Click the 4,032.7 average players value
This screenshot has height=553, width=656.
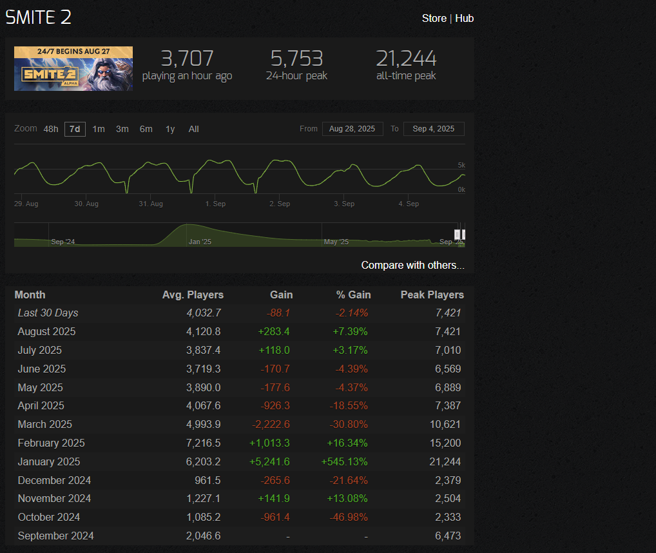(x=204, y=313)
